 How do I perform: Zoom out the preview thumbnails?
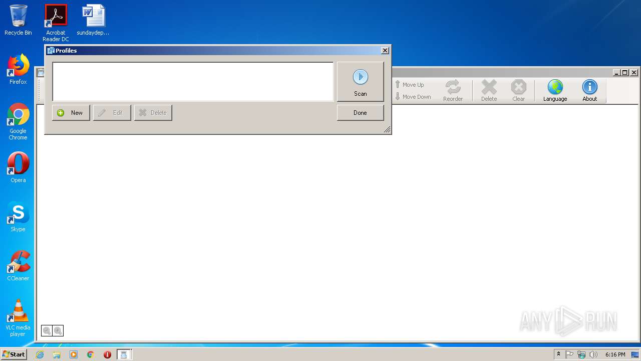tap(47, 330)
